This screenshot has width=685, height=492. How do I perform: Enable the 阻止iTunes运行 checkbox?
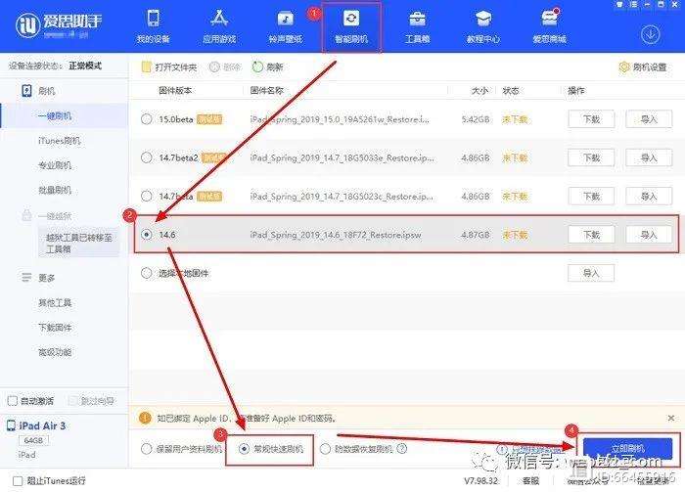[18, 480]
